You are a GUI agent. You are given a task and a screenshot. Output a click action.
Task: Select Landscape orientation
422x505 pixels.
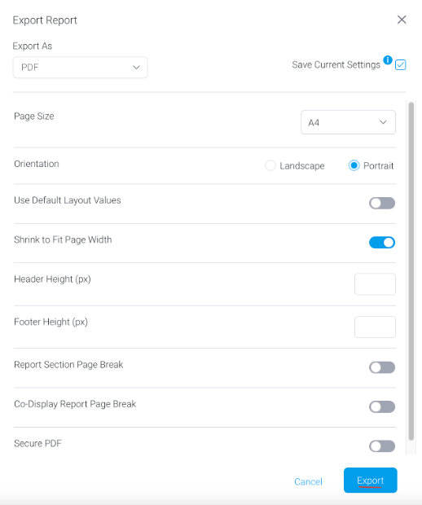click(x=270, y=165)
